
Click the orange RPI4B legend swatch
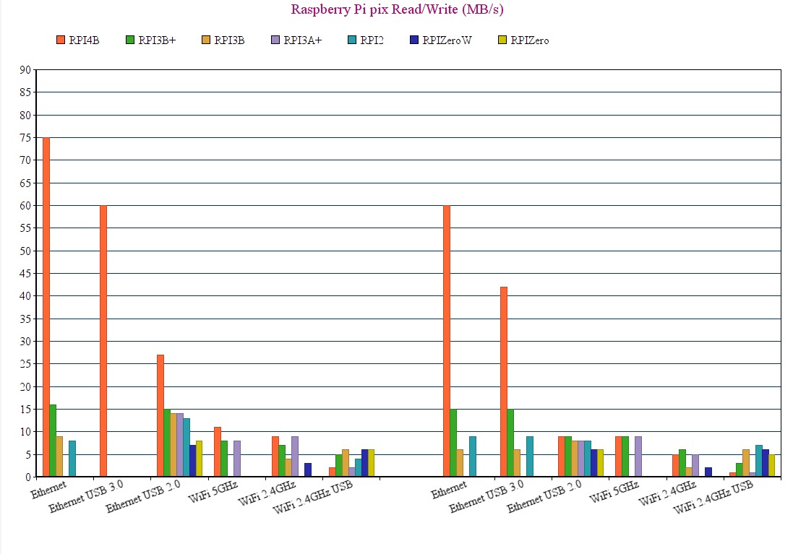coord(60,40)
